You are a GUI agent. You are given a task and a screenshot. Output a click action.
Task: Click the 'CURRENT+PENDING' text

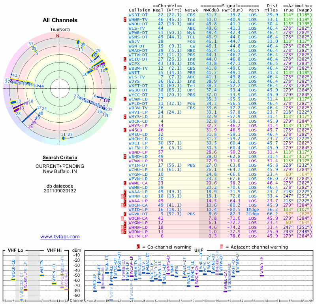pyautogui.click(x=60, y=166)
